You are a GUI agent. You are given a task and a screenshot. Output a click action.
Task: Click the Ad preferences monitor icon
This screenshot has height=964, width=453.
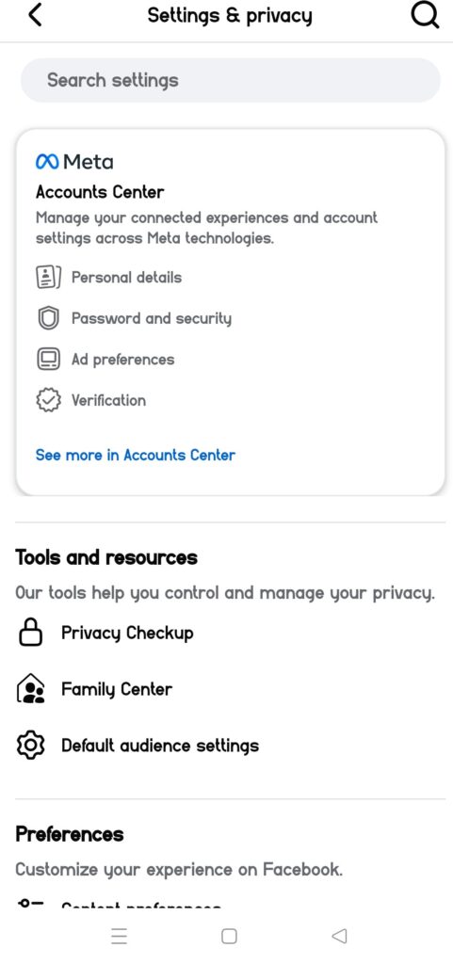click(x=48, y=359)
